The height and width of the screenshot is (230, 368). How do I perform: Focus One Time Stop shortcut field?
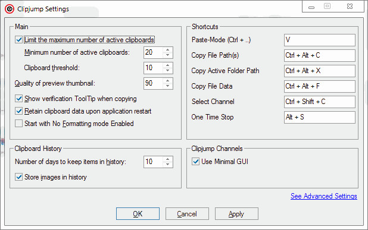(320, 117)
